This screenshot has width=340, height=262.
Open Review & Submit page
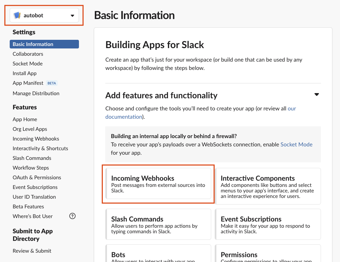(x=32, y=251)
